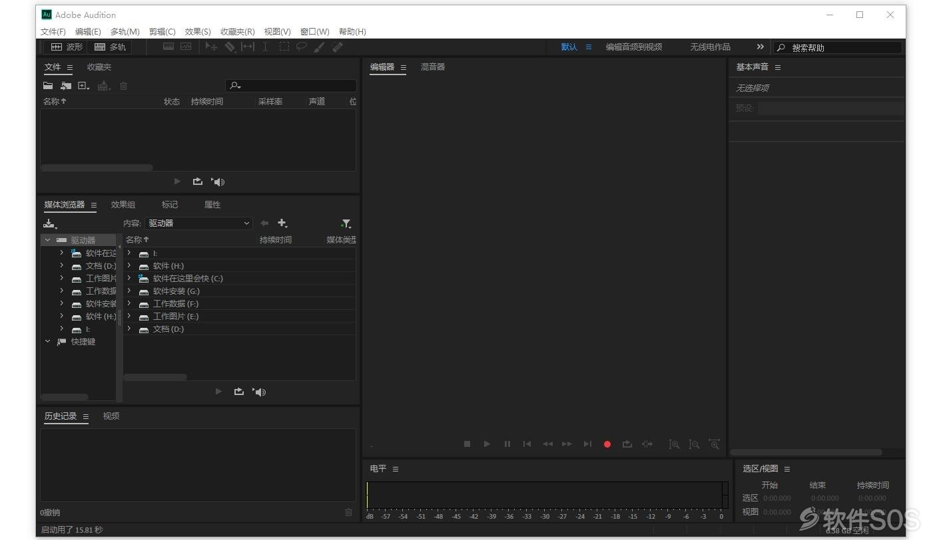Select the Lasso Selection tool

(302, 47)
